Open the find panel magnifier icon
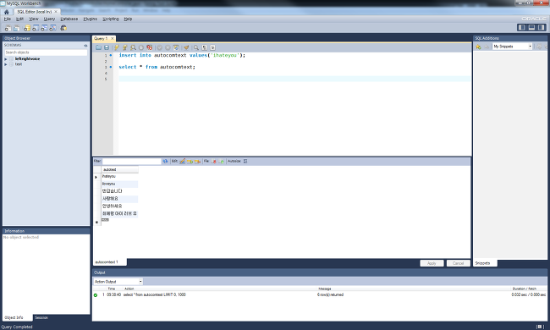 pos(196,47)
